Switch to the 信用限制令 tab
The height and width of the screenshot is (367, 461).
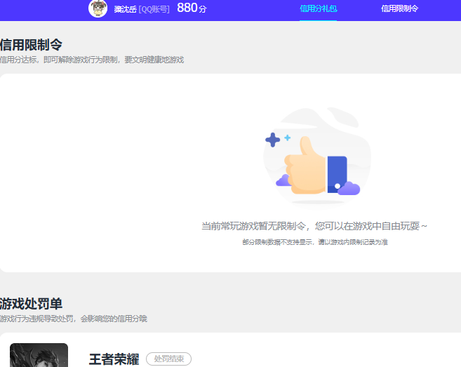[x=399, y=8]
